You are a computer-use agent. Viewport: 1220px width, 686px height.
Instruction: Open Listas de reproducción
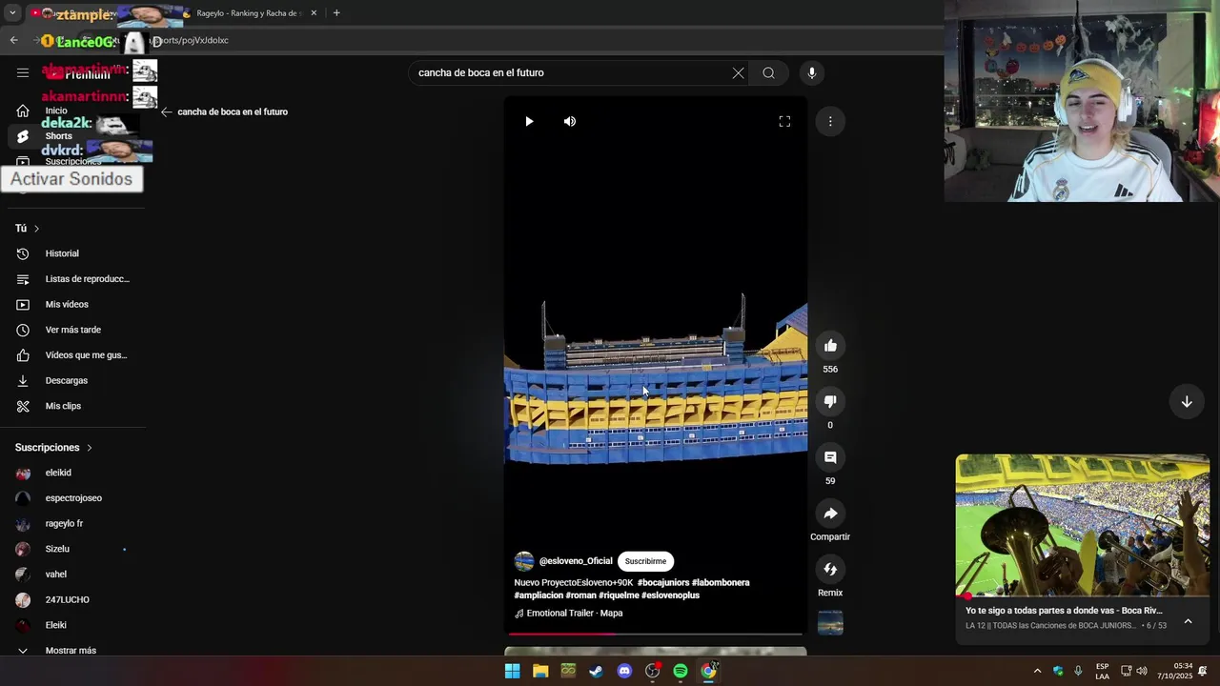(72, 279)
